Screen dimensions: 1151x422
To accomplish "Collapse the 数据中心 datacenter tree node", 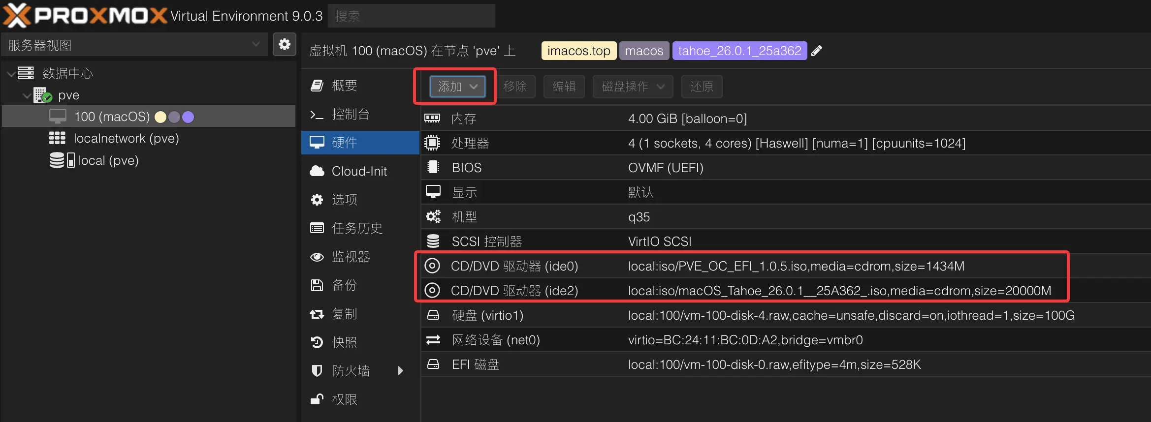I will pos(11,73).
